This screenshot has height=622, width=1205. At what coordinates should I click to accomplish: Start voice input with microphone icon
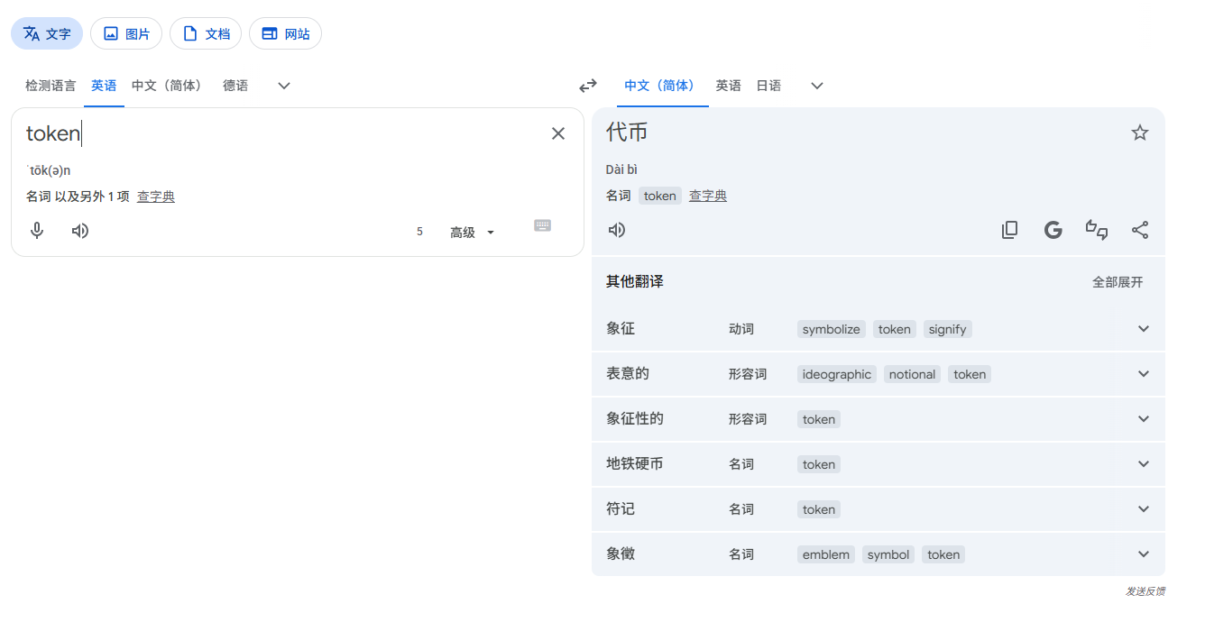click(37, 231)
